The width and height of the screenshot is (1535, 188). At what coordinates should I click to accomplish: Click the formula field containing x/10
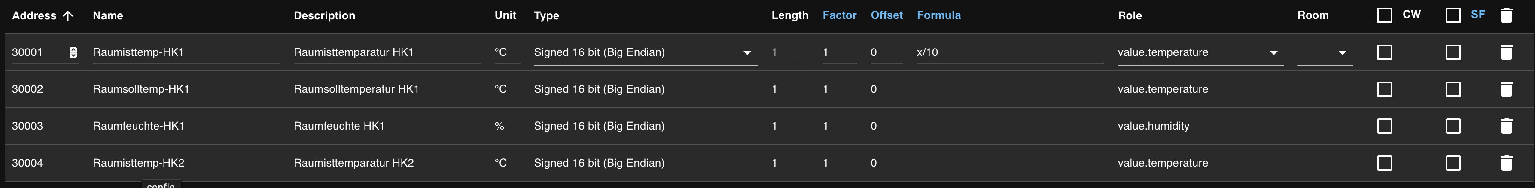coord(1009,52)
